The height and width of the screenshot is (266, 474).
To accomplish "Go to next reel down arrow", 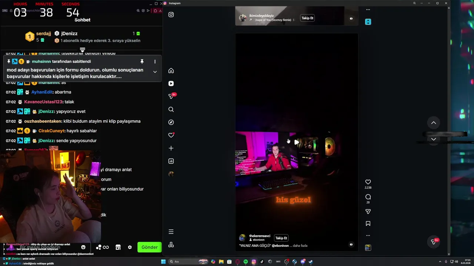I will pyautogui.click(x=434, y=139).
